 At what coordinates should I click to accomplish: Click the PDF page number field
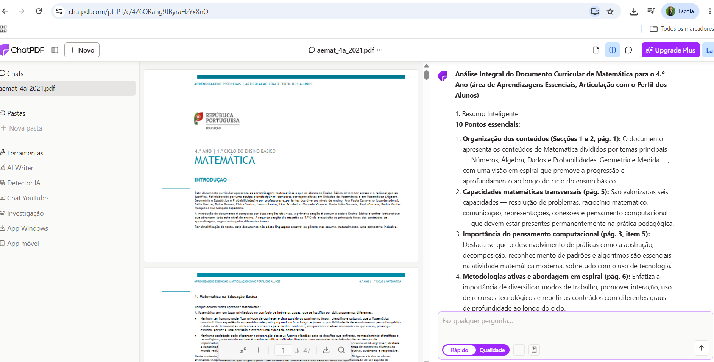283,350
